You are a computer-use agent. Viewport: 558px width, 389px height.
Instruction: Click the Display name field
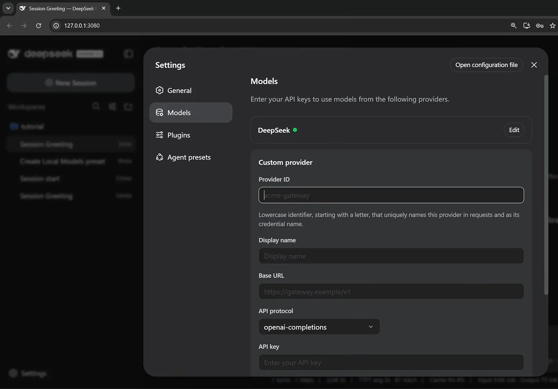(x=391, y=256)
